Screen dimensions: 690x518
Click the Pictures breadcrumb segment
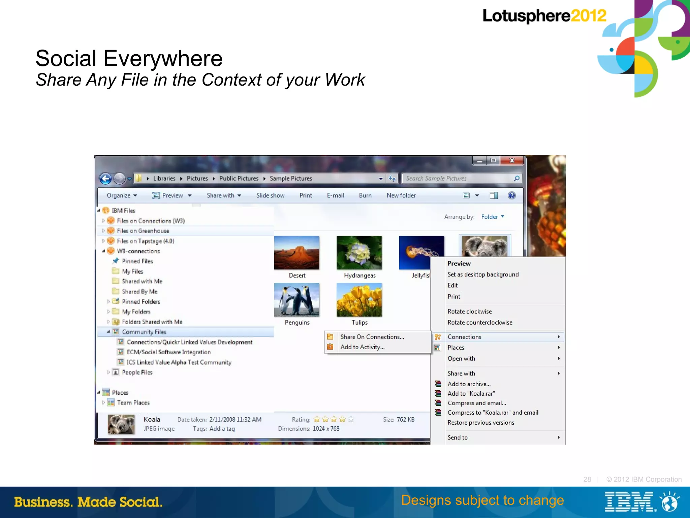[197, 178]
